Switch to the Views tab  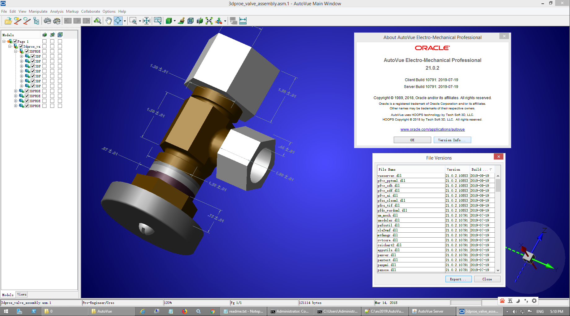[x=22, y=294]
